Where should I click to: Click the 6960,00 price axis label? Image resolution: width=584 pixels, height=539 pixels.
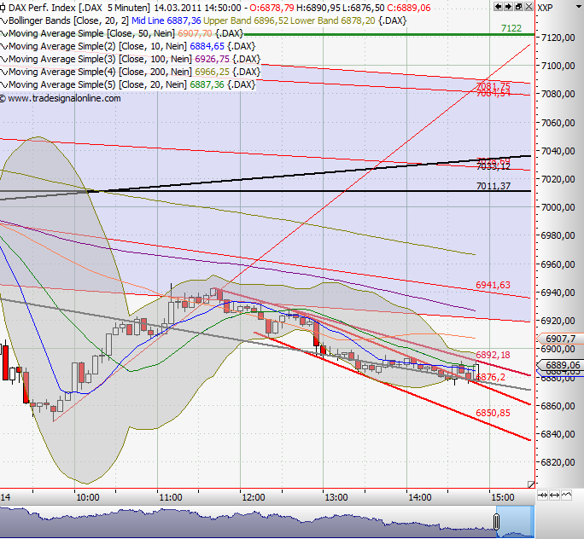point(558,264)
